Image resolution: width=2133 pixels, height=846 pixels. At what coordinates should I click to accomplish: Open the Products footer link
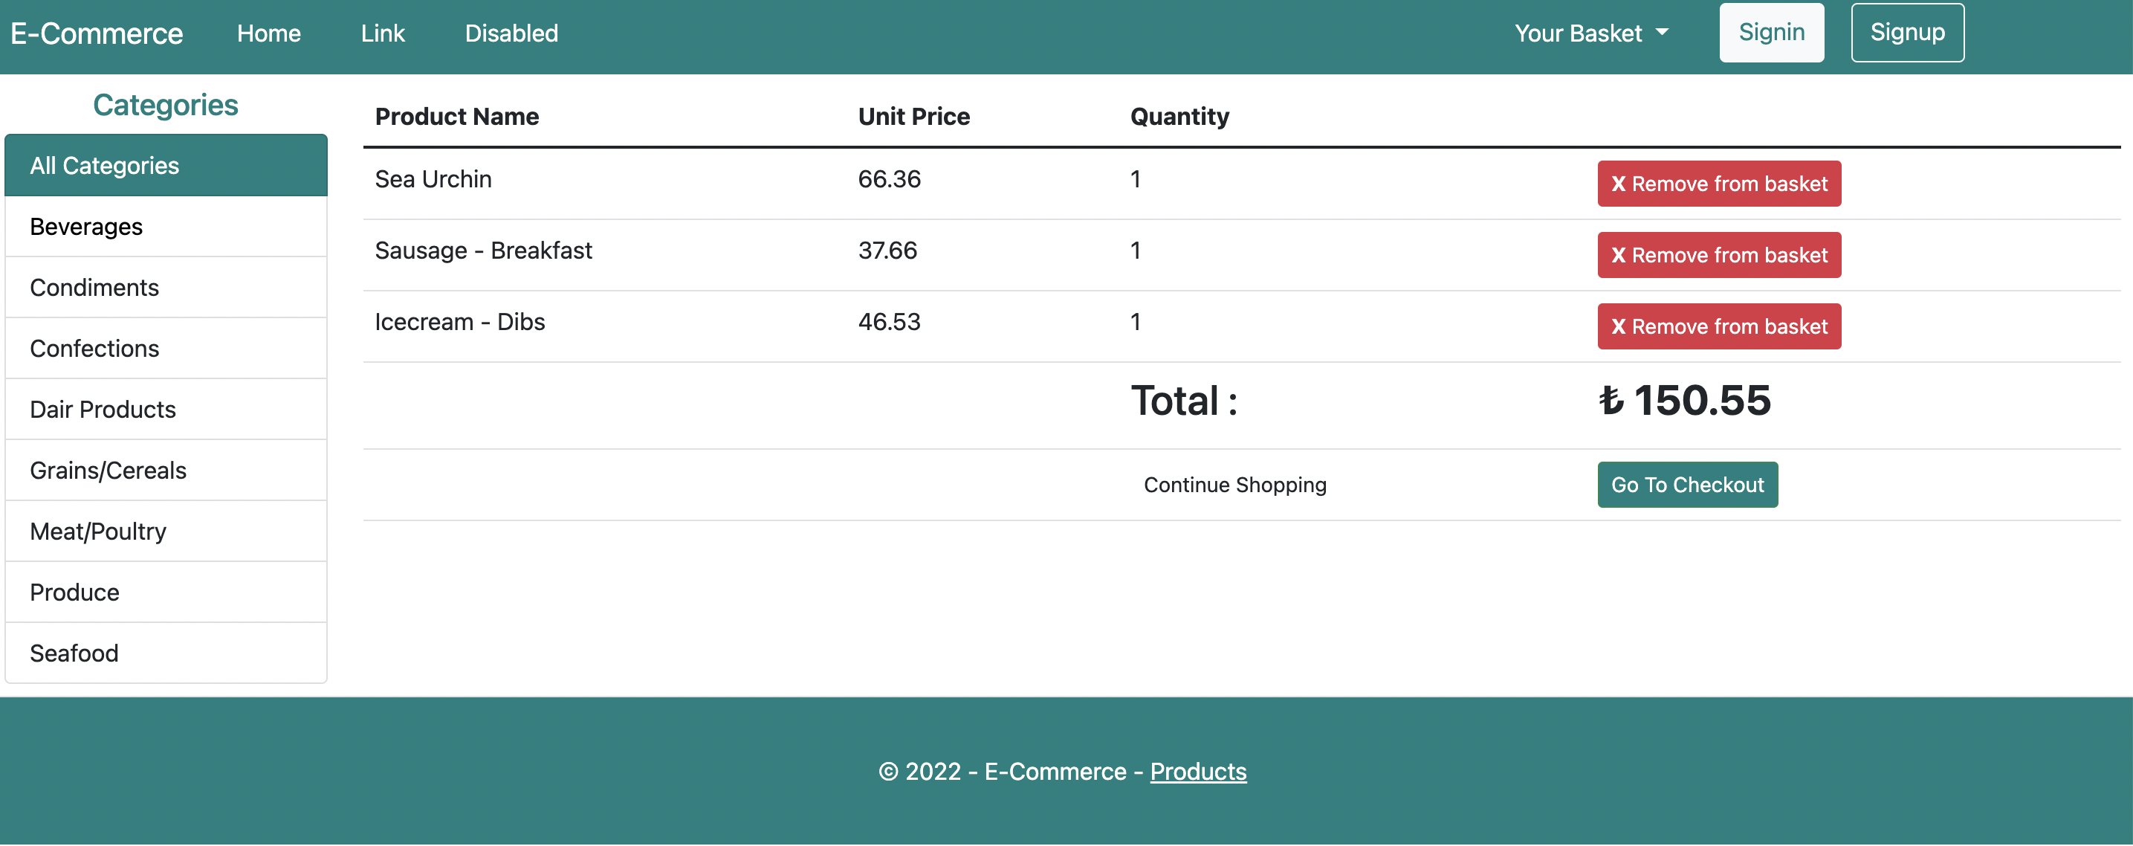[1198, 771]
